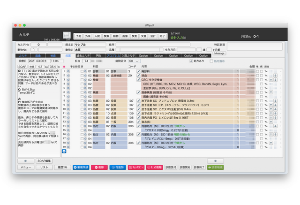Open the プロブレム tab
300x205 pixels.
coord(112,55)
